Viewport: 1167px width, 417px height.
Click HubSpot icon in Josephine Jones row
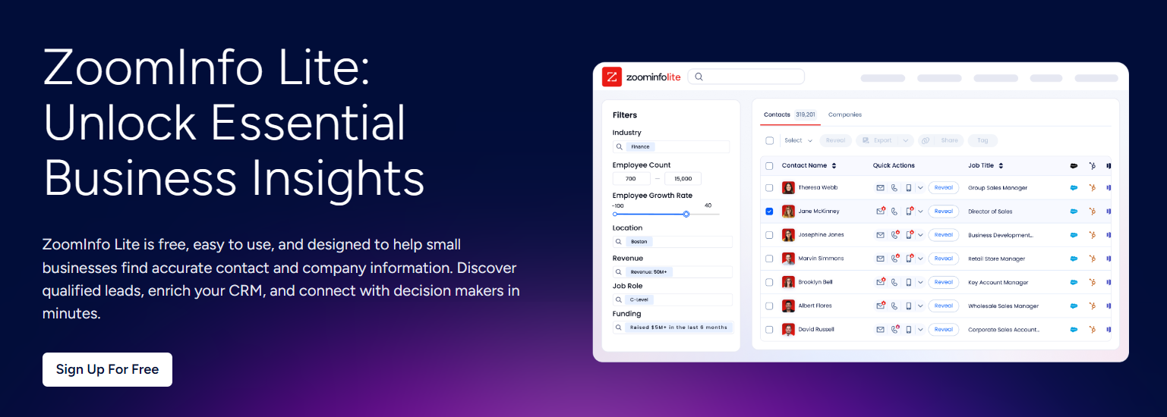1093,235
